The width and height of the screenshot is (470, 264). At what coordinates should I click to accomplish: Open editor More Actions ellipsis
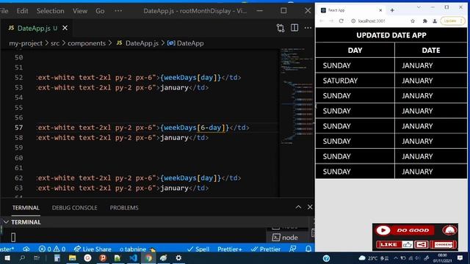tap(308, 28)
